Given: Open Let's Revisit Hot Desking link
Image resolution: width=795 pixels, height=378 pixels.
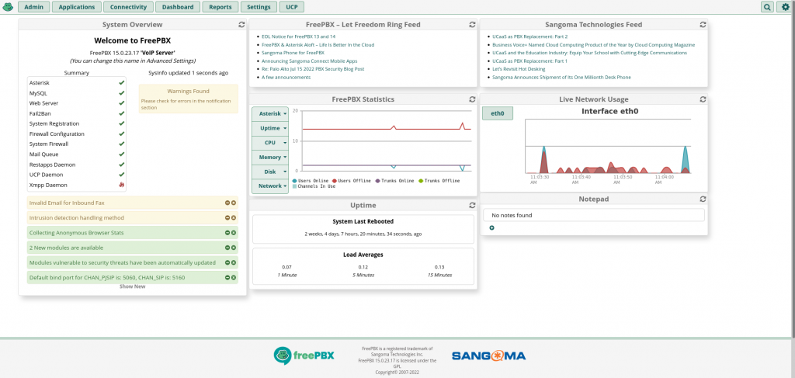Looking at the screenshot, I should 519,69.
